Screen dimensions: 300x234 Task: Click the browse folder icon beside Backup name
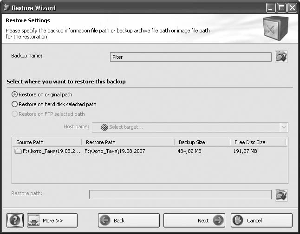point(281,57)
